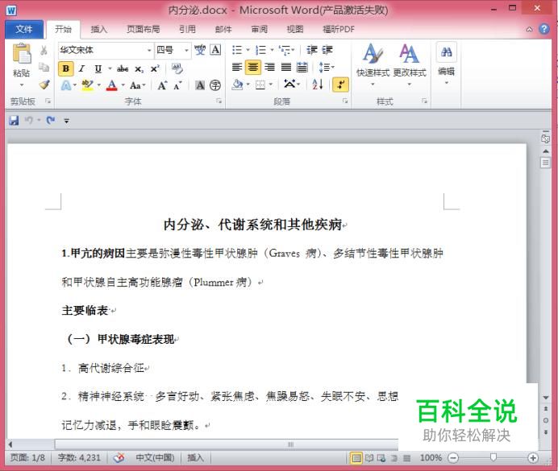The width and height of the screenshot is (558, 471).
Task: Insert enclosed character icon
Action: pos(215,85)
